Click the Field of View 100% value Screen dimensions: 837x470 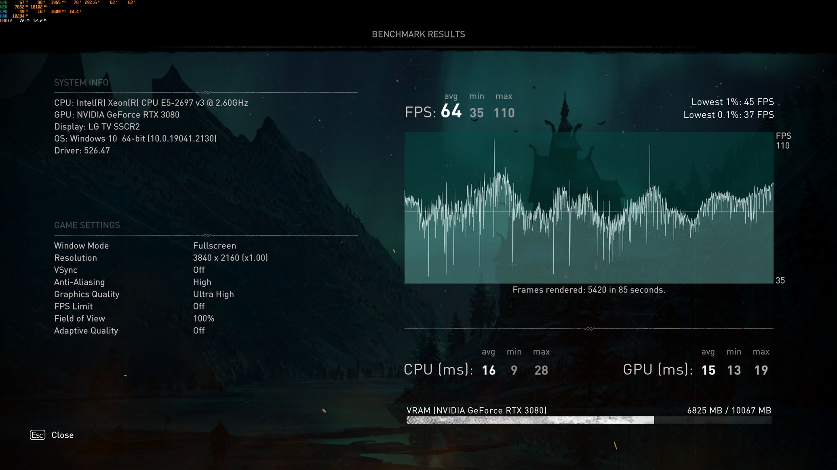click(x=203, y=319)
